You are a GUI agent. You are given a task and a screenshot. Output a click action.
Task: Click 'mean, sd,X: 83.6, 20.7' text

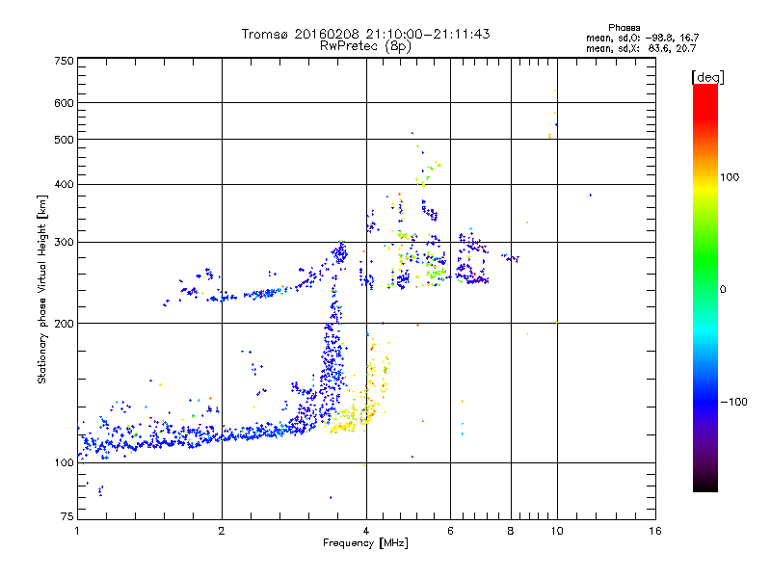(641, 48)
